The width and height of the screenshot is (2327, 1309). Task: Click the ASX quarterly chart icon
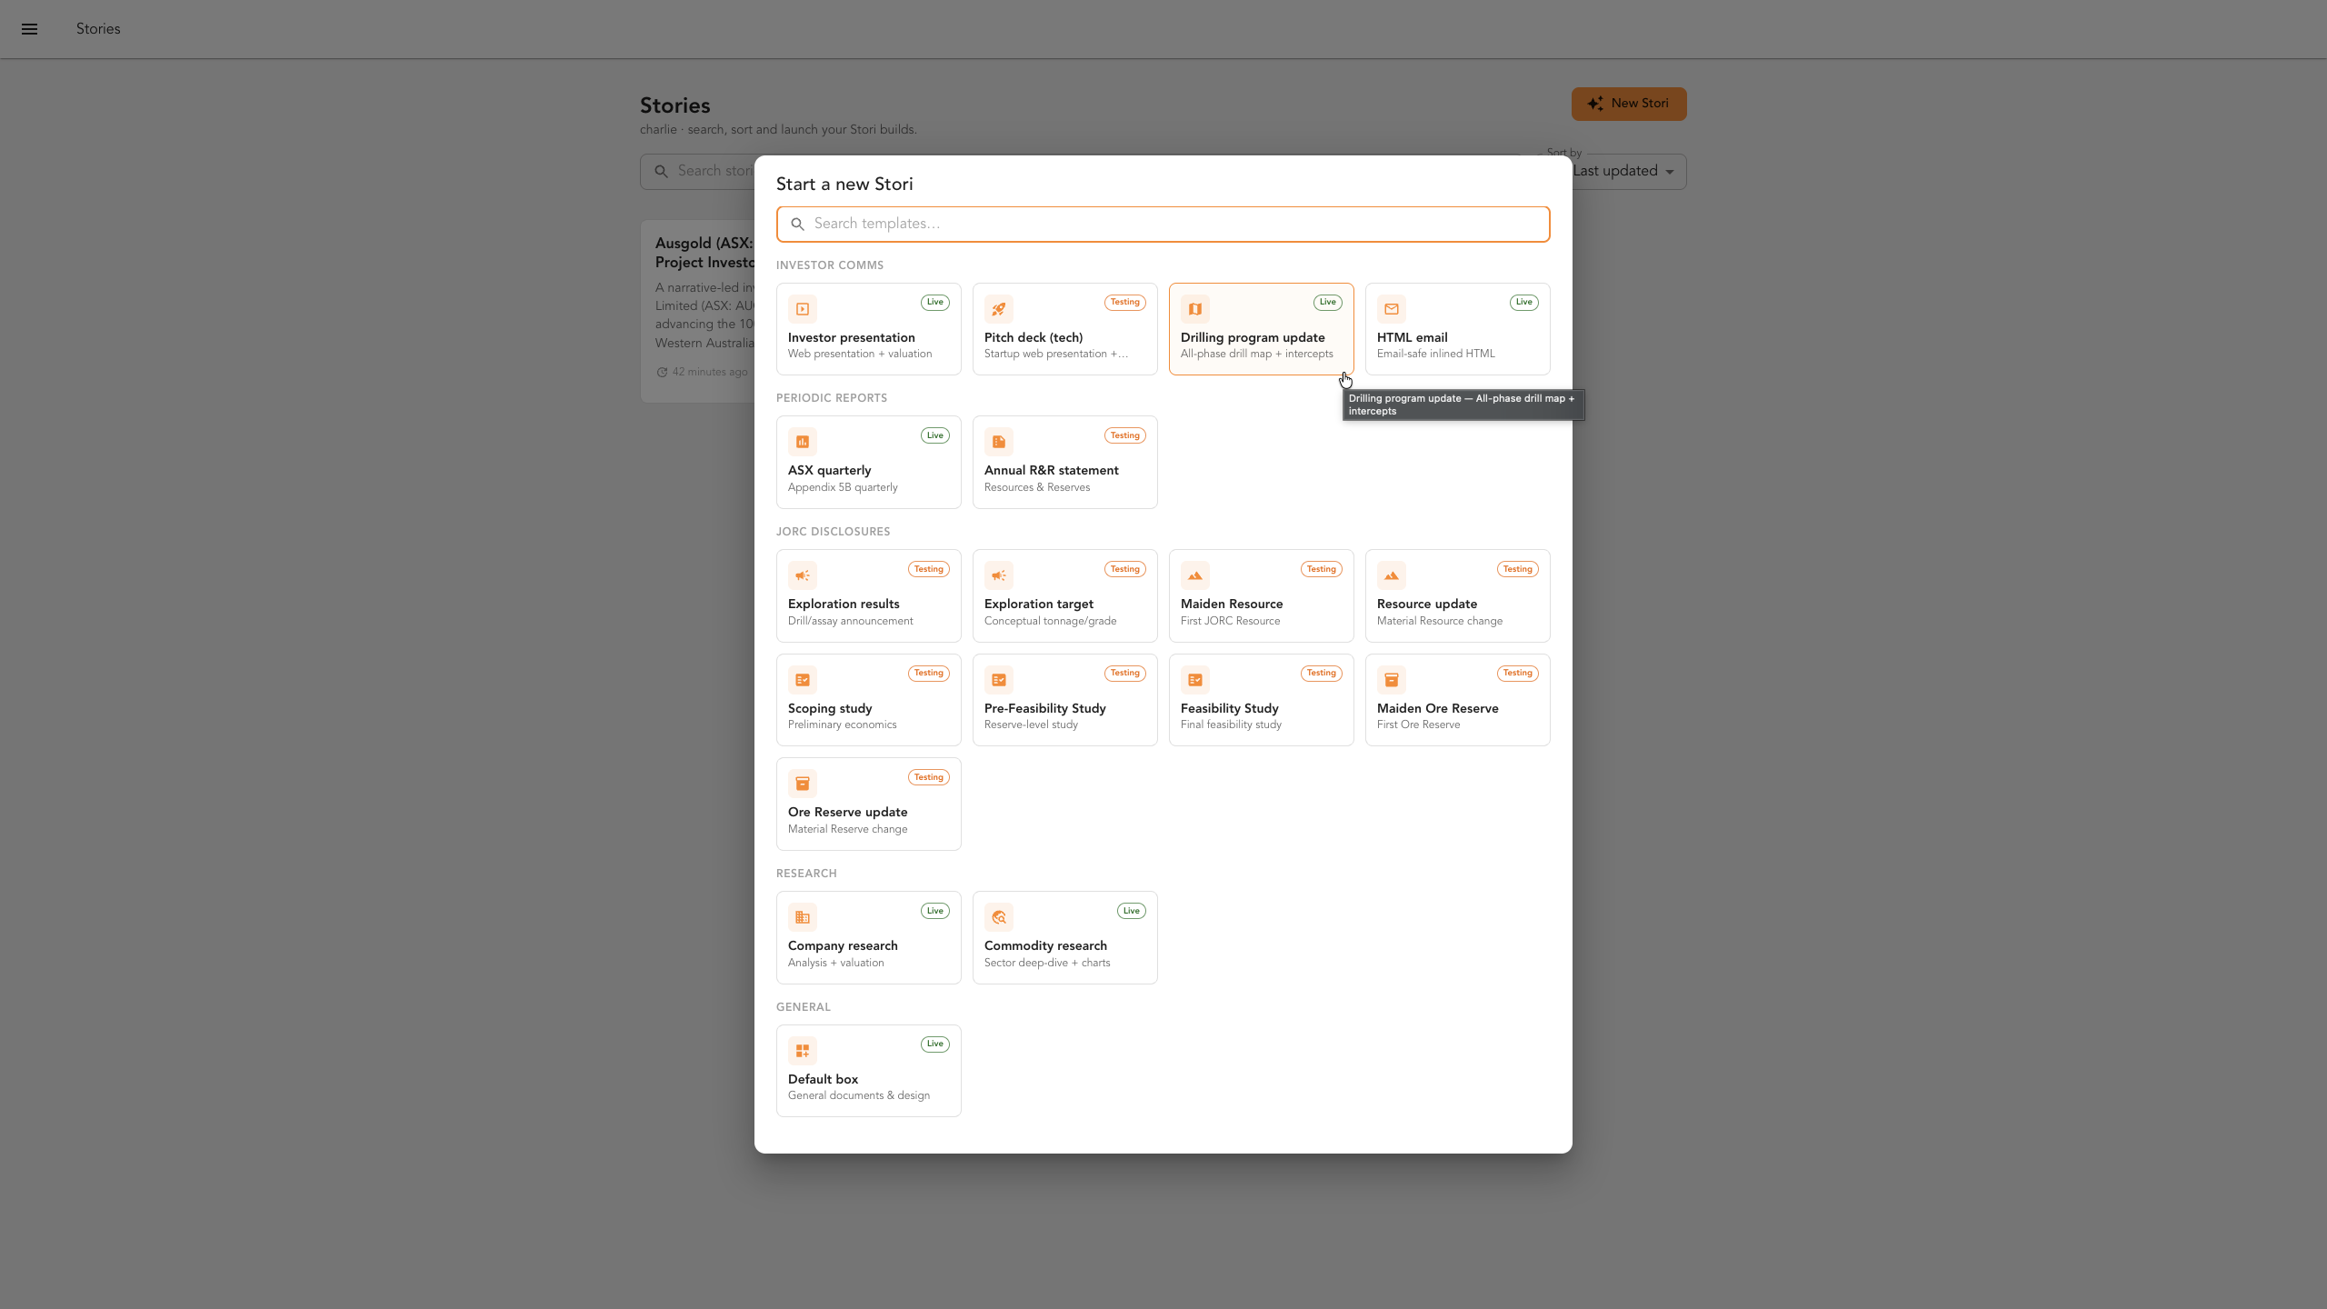[803, 442]
